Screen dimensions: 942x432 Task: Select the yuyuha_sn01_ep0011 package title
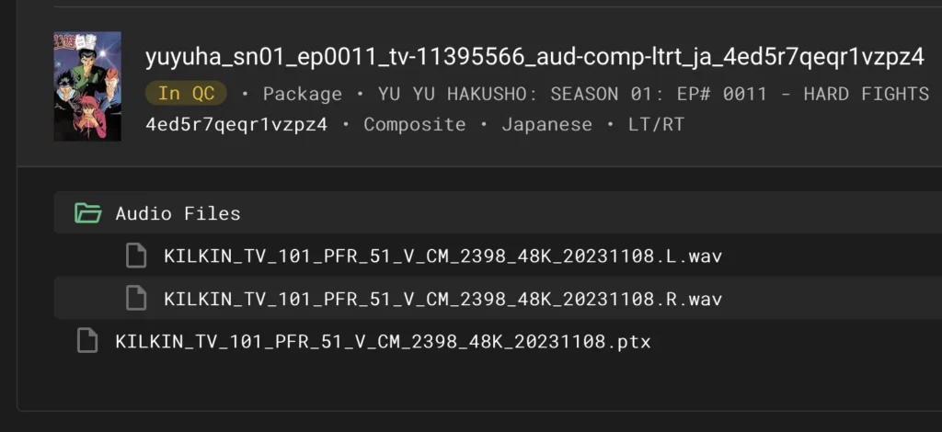(534, 57)
